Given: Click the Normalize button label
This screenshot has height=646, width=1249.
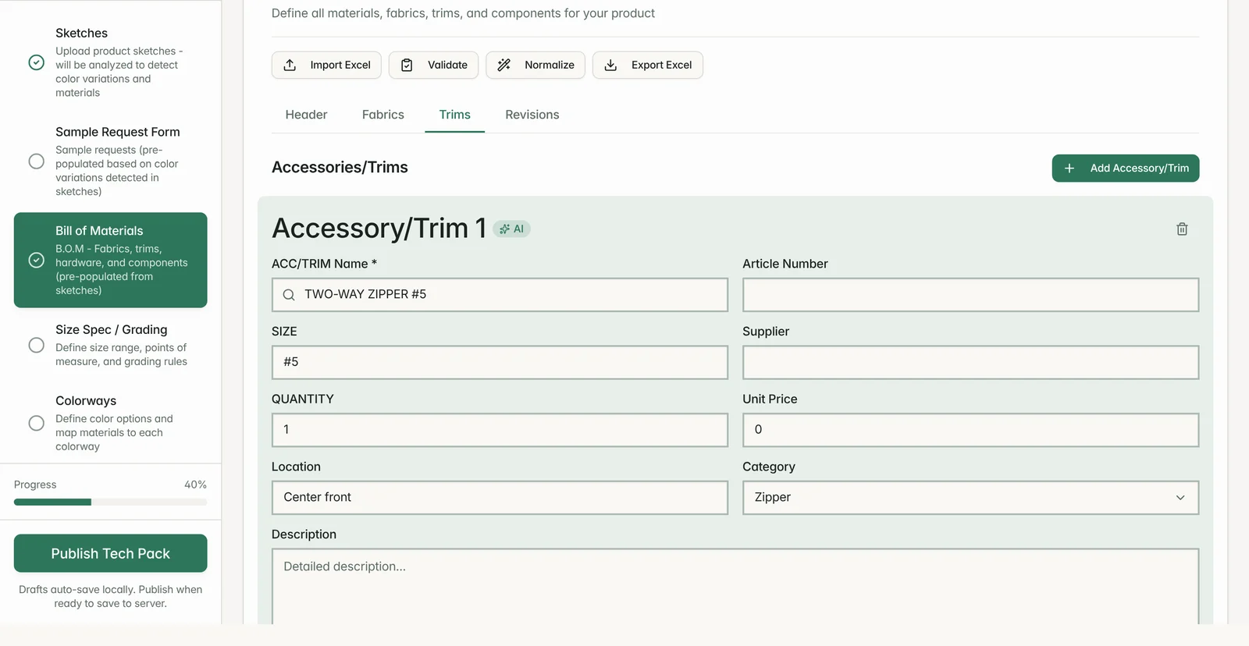Looking at the screenshot, I should point(550,65).
